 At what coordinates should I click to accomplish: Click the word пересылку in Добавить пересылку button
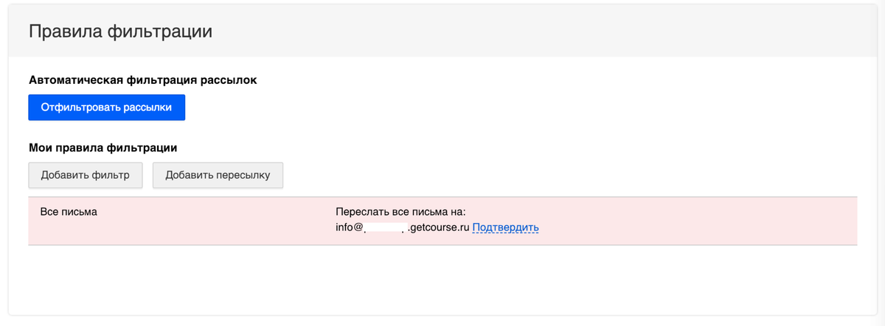(x=243, y=175)
